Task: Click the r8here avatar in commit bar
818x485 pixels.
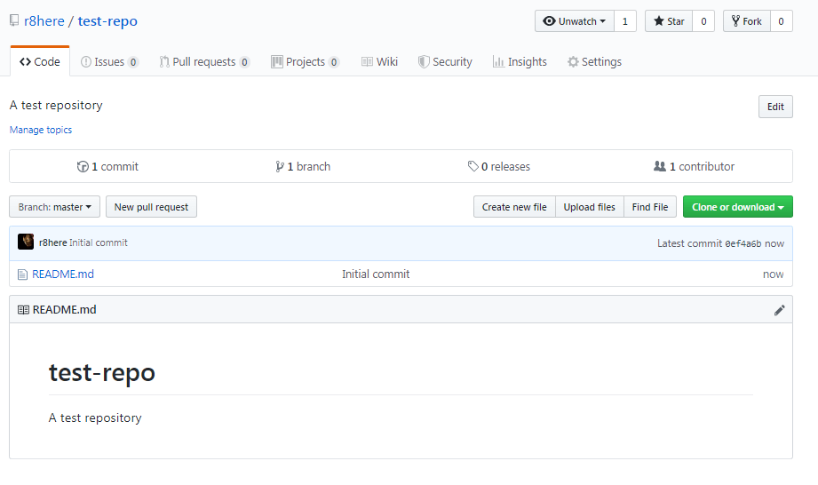Action: click(x=26, y=242)
